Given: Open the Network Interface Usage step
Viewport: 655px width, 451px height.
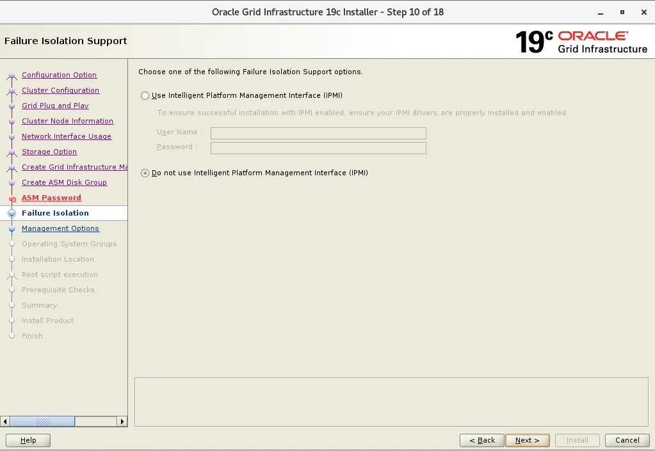Looking at the screenshot, I should click(67, 136).
